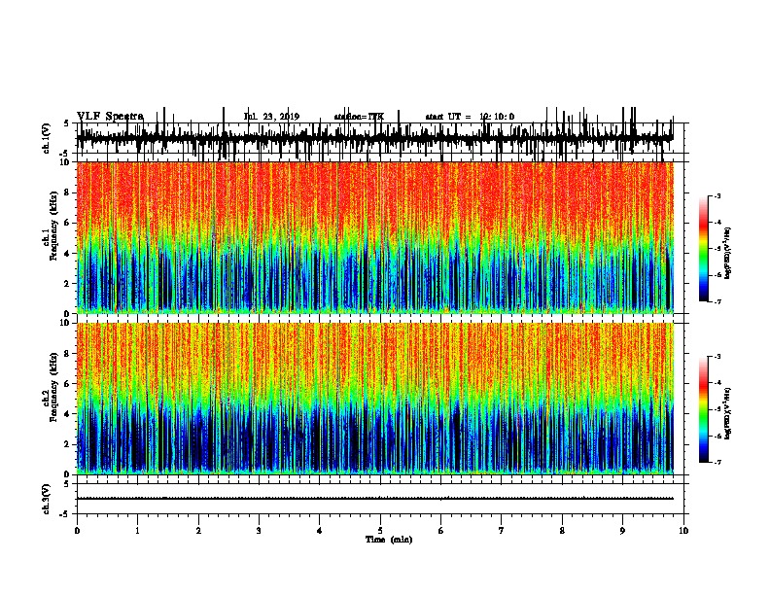Click the time axis tick label 10
Image resolution: width=770 pixels, height=595 pixels.
(x=683, y=531)
